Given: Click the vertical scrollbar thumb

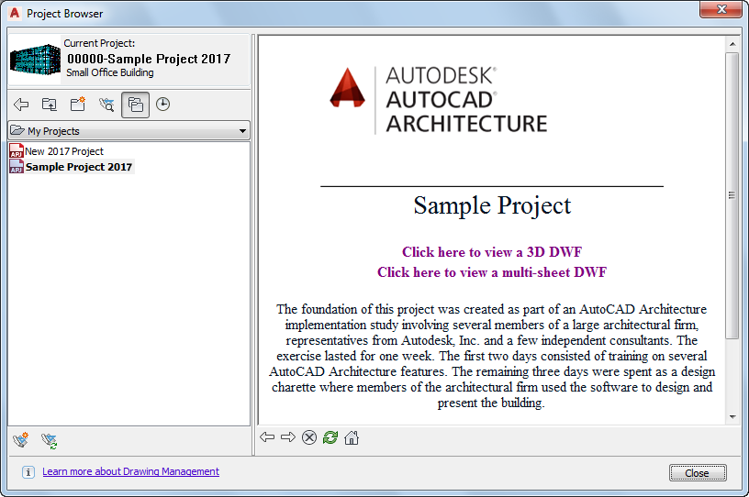Looking at the screenshot, I should coord(732,195).
